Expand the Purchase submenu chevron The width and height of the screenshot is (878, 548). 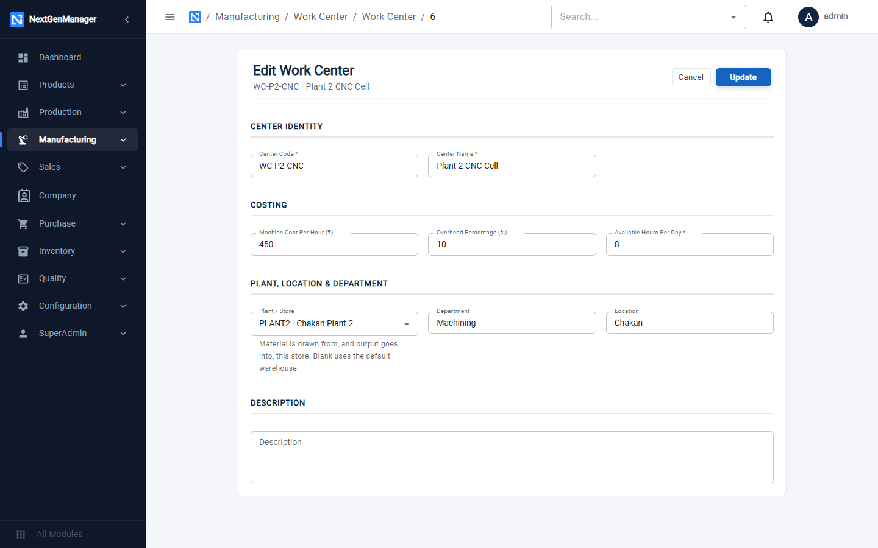(x=123, y=224)
